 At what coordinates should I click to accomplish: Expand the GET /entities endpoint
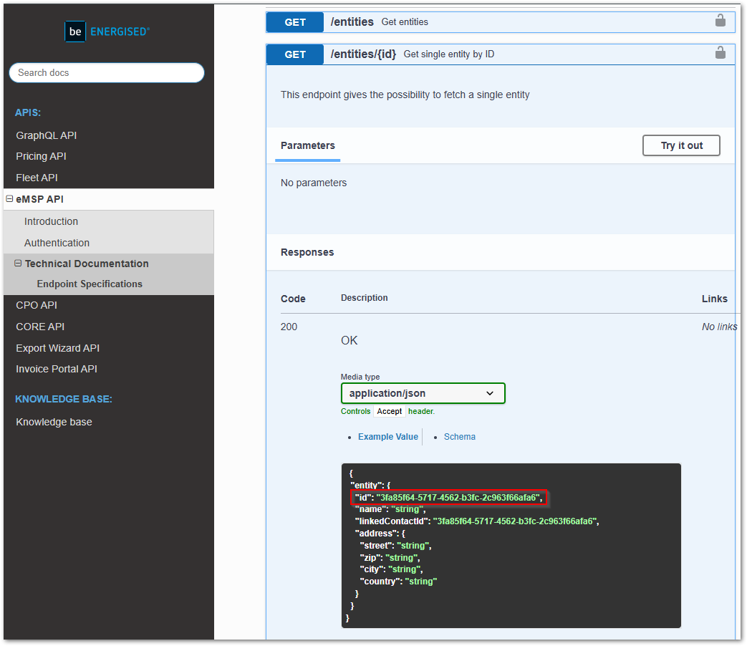pyautogui.click(x=500, y=22)
